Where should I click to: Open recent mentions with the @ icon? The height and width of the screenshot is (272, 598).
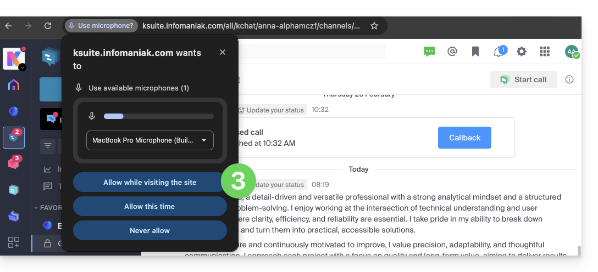click(452, 52)
